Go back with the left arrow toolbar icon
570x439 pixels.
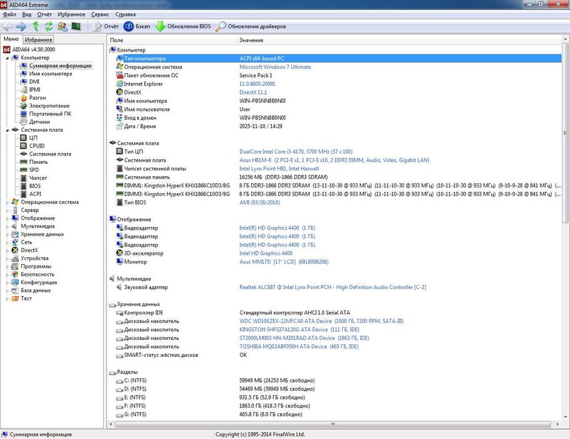(8, 26)
